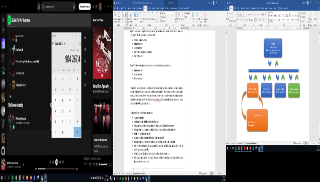The image size is (320, 182).
Task: Toggle Underline in right Word window
Action: pos(241,20)
